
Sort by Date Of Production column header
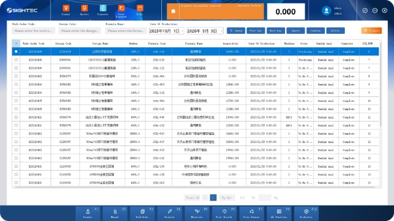pos(263,44)
